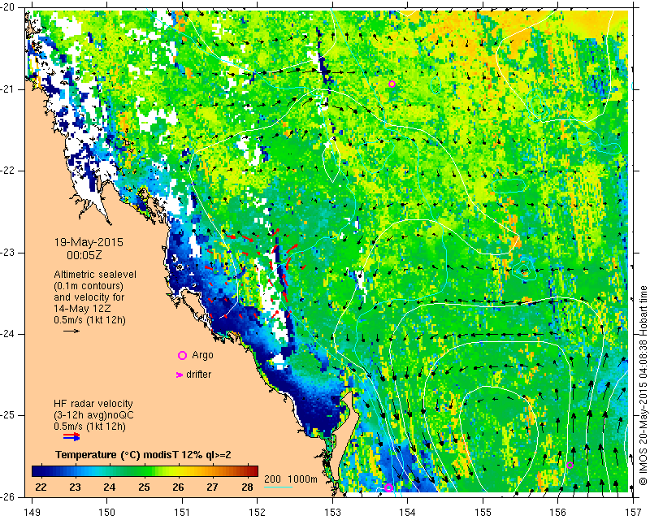Click the black altimetric velocity reference arrow

pyautogui.click(x=71, y=331)
